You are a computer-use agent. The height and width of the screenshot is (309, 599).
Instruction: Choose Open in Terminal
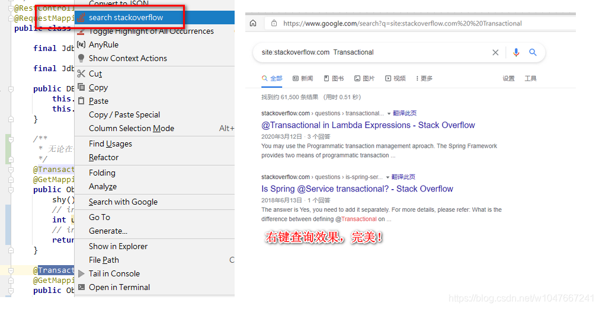119,287
